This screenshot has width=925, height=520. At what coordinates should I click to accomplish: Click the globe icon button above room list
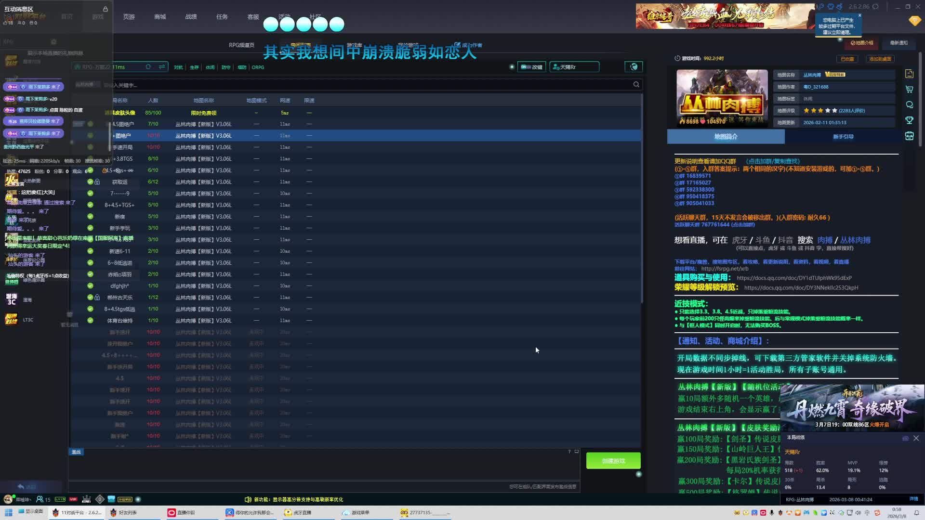634,67
